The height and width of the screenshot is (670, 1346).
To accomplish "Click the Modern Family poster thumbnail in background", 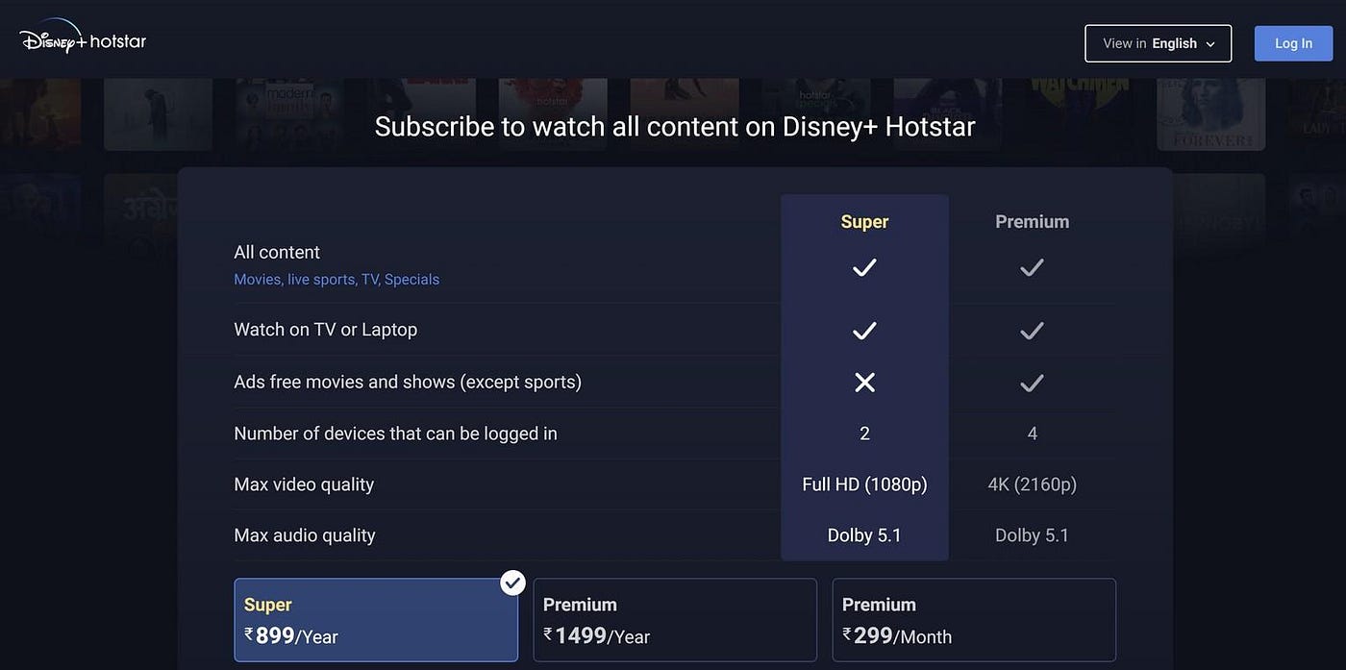I will [x=289, y=113].
